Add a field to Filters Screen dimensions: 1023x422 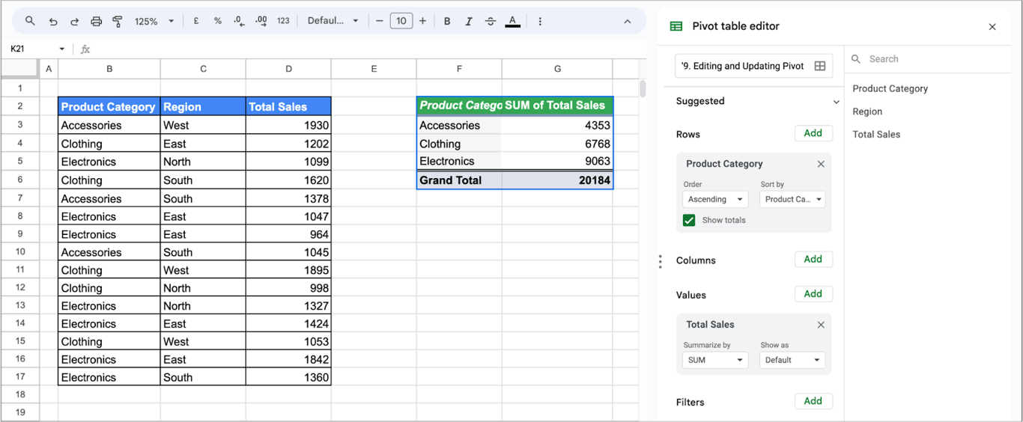(x=813, y=401)
